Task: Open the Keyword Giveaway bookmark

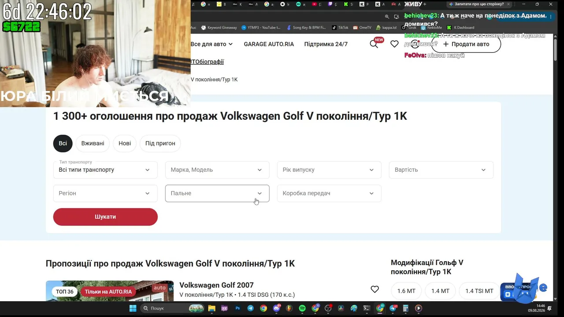Action: point(219,27)
